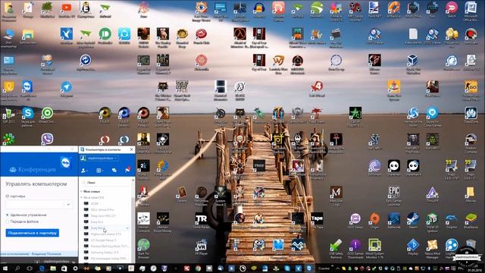Open the Battle.net desktop icon
Screen dimensions: 485x273
tap(394, 221)
